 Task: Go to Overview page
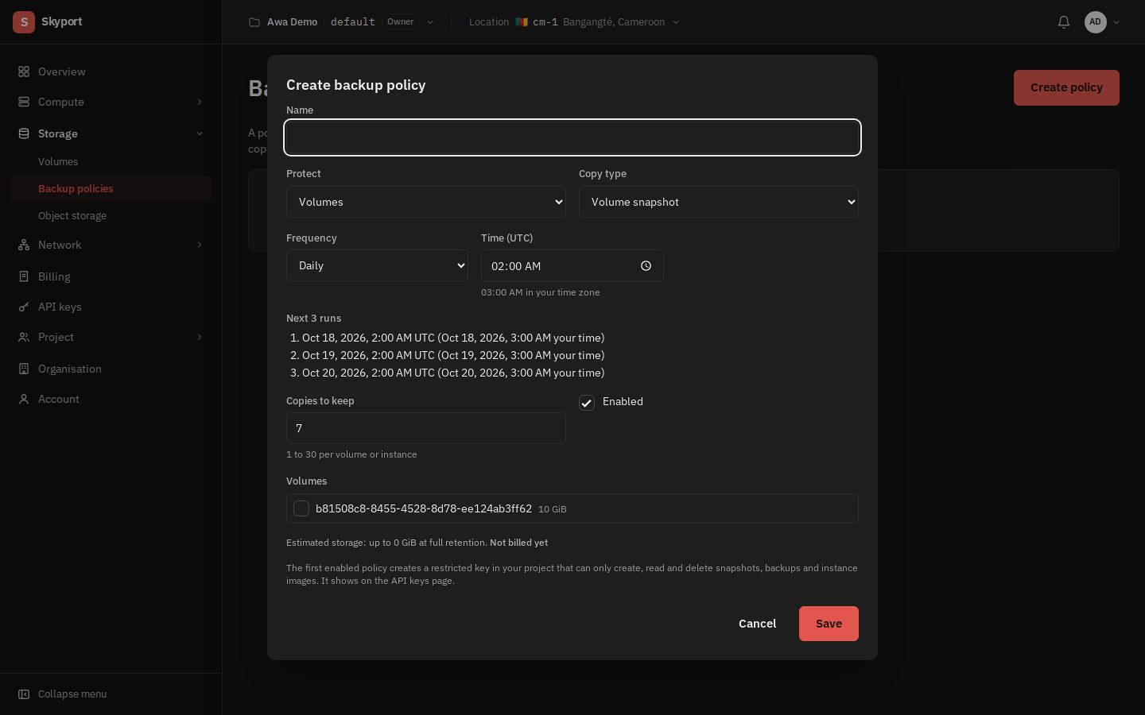coord(111,71)
